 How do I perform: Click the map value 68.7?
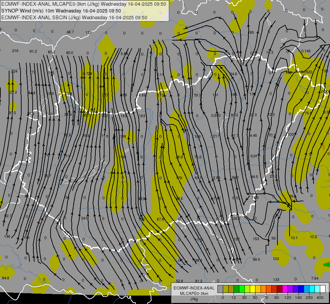click(70, 32)
